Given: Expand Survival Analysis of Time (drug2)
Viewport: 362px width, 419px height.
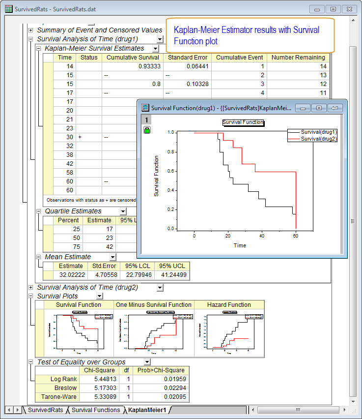Looking at the screenshot, I should [31, 287].
